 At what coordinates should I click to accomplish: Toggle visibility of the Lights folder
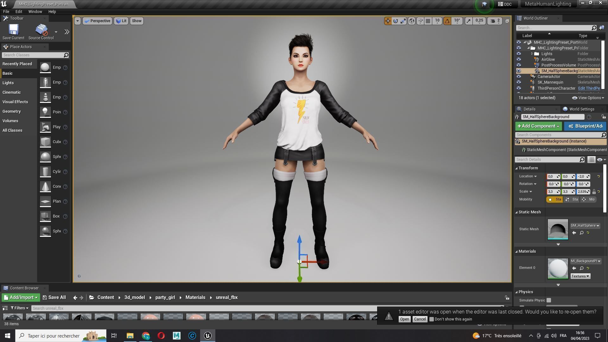[518, 54]
